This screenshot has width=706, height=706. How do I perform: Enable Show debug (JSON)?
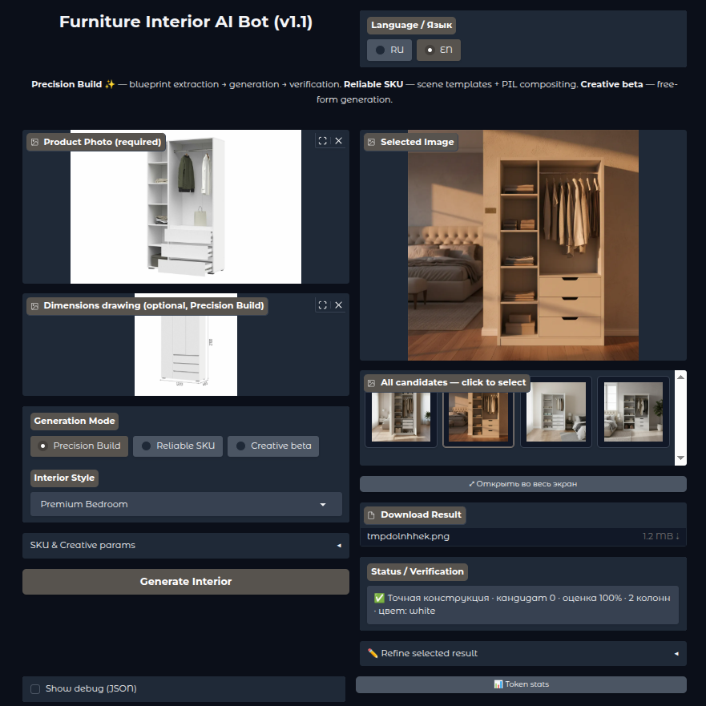pos(34,689)
